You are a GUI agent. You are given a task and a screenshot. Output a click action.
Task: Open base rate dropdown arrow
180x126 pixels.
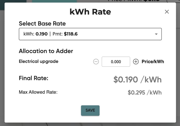pyautogui.click(x=156, y=34)
